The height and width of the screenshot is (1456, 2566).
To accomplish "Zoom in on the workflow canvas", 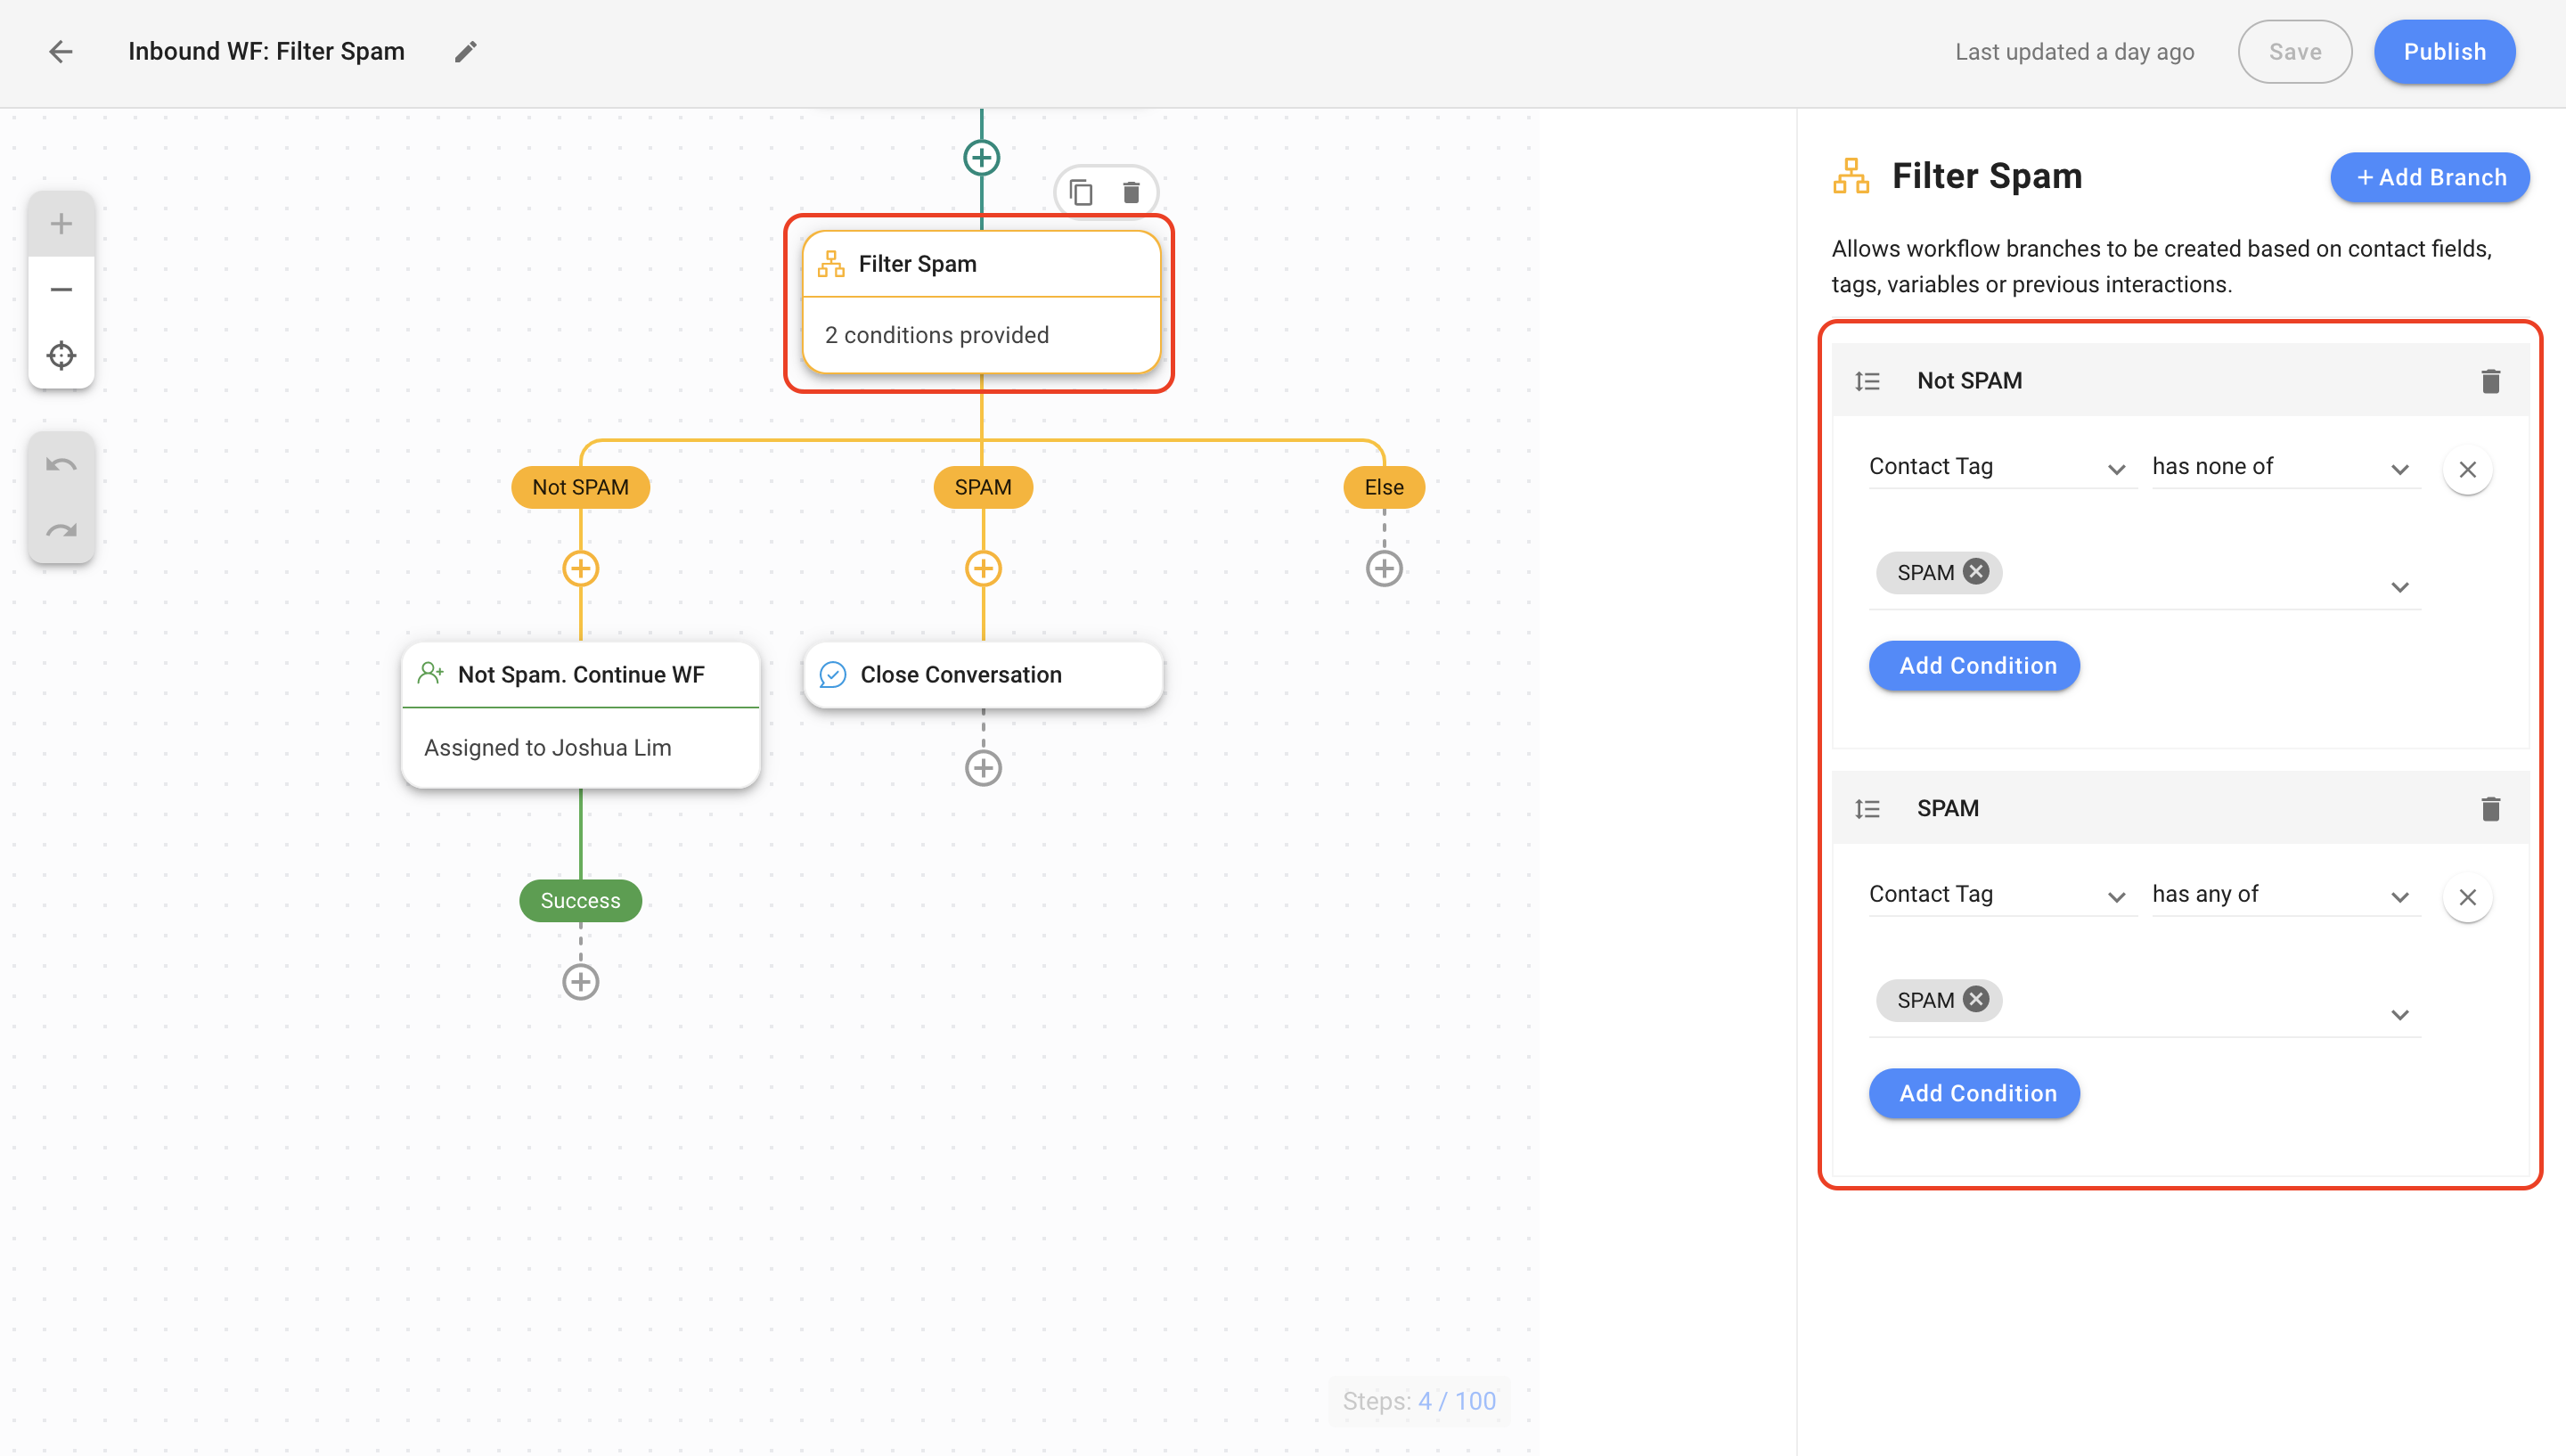I will click(x=61, y=224).
